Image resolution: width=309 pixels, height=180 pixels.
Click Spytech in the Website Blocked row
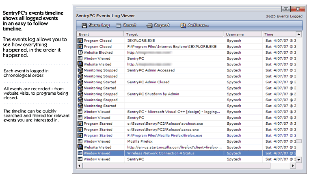234,52
